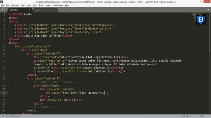Viewport: 211px width, 118px height.
Task: Click the text-left class value on line 22
Action: coord(70,93)
